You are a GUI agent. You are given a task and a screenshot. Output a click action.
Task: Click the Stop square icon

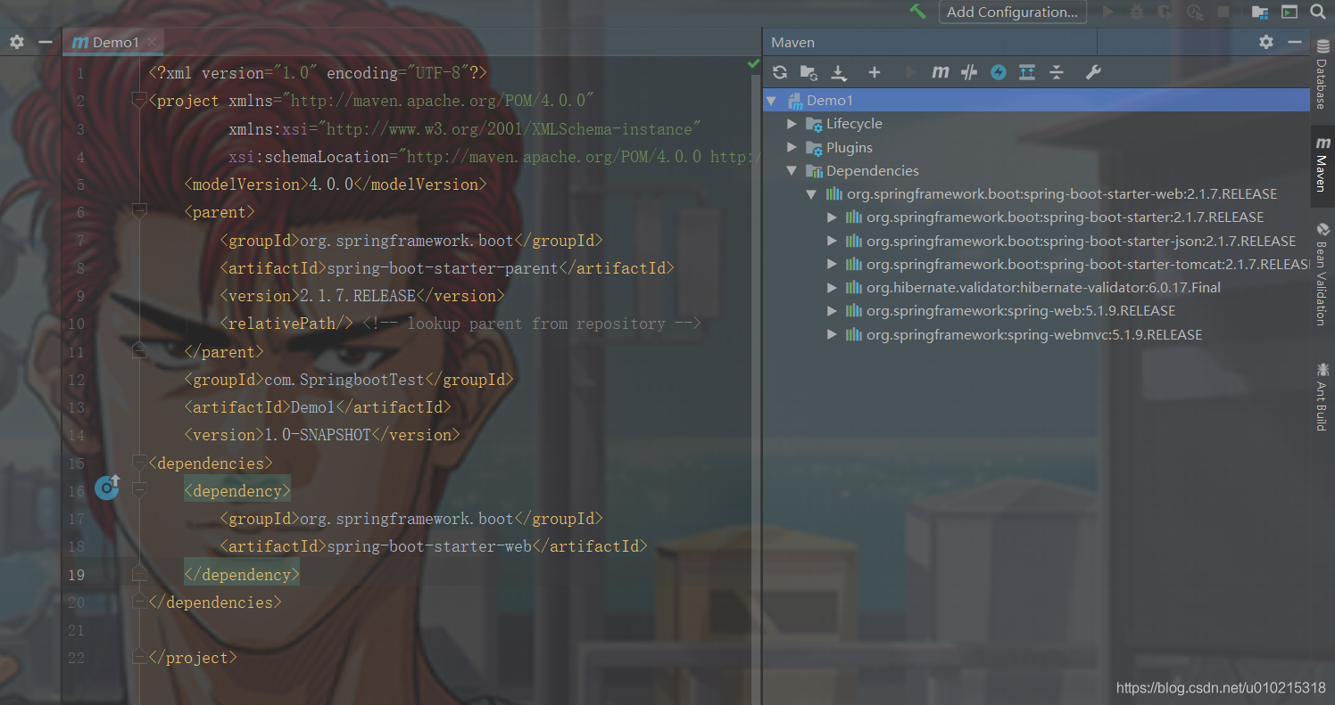1223,12
